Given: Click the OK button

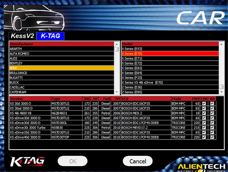Looking at the screenshot, I should (x=73, y=161).
